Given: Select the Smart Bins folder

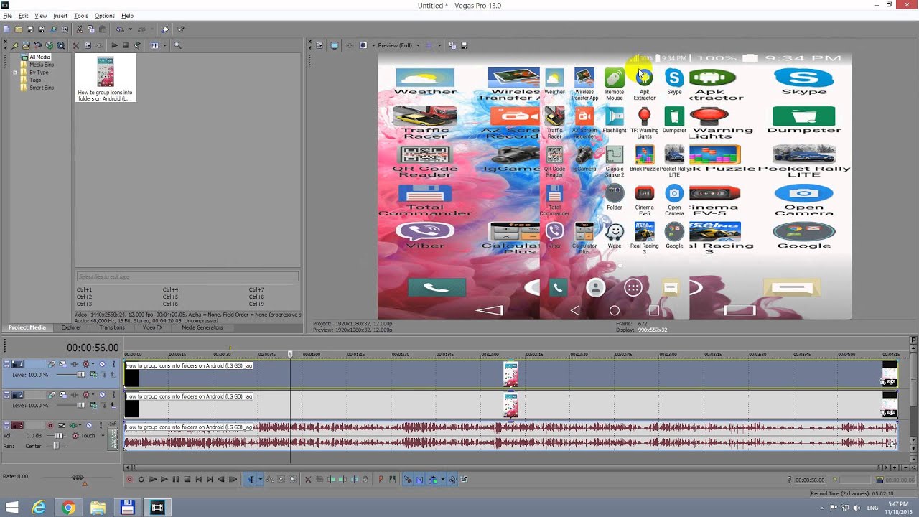Looking at the screenshot, I should click(x=41, y=88).
